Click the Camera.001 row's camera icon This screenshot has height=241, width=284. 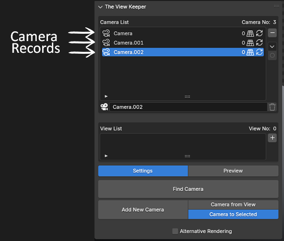pyautogui.click(x=106, y=43)
